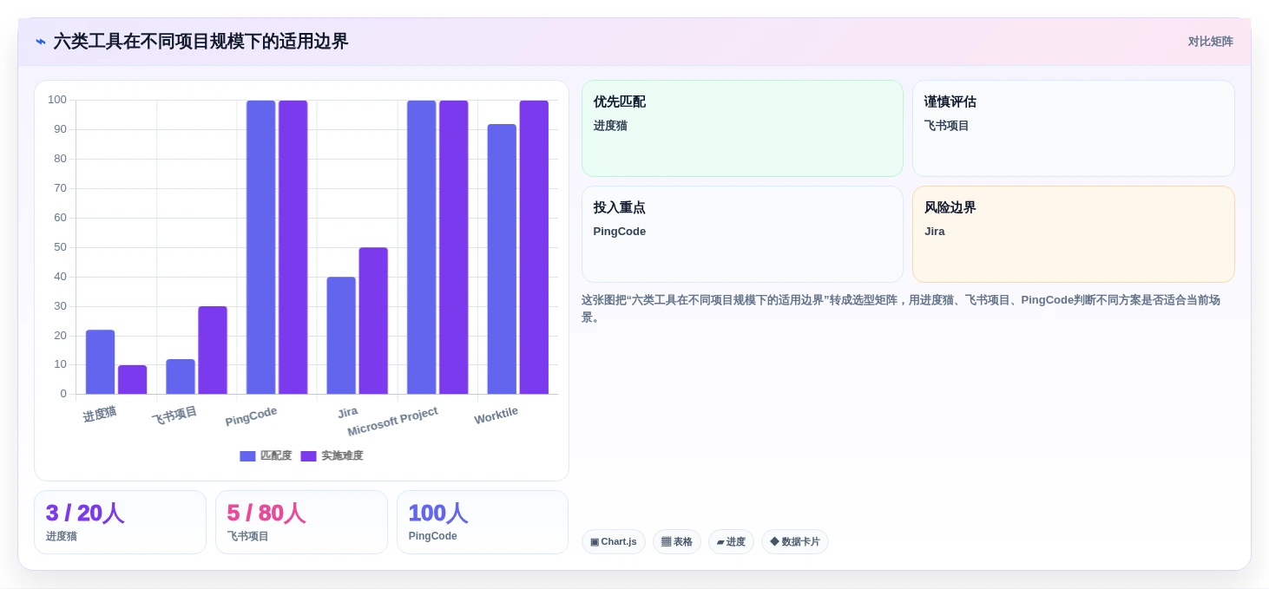The image size is (1269, 589).
Task: Click the Worktile 匹配度 bar
Action: click(x=502, y=259)
